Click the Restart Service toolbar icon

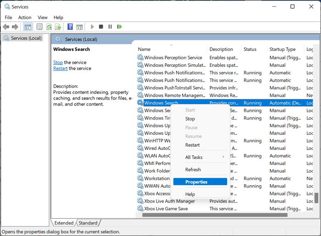[119, 27]
